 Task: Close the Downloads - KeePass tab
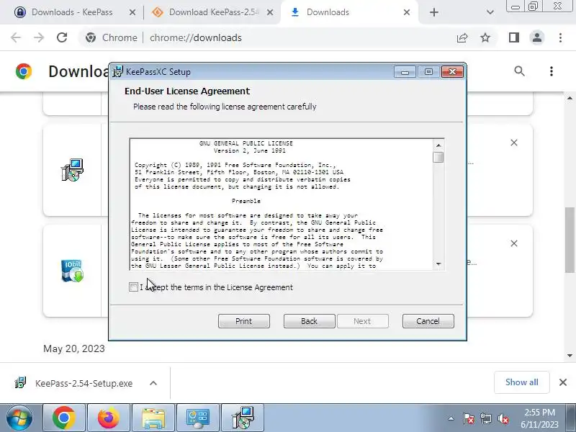click(132, 12)
